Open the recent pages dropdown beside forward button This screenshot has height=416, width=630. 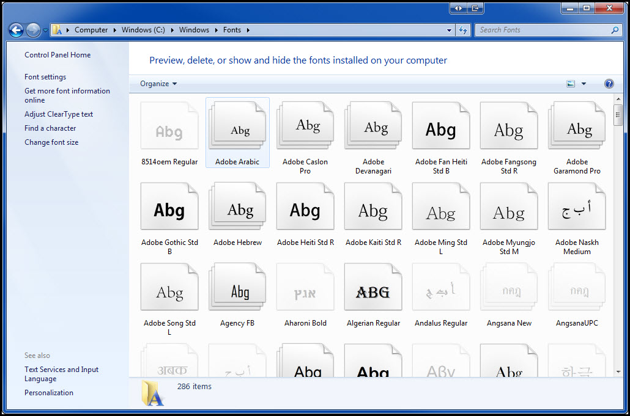point(45,29)
